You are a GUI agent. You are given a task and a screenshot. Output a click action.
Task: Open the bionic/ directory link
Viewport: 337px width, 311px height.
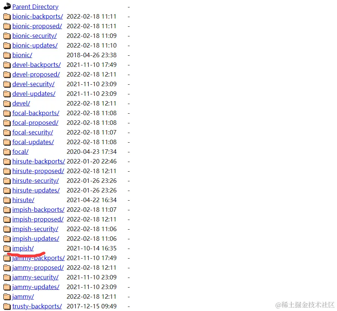(22, 55)
